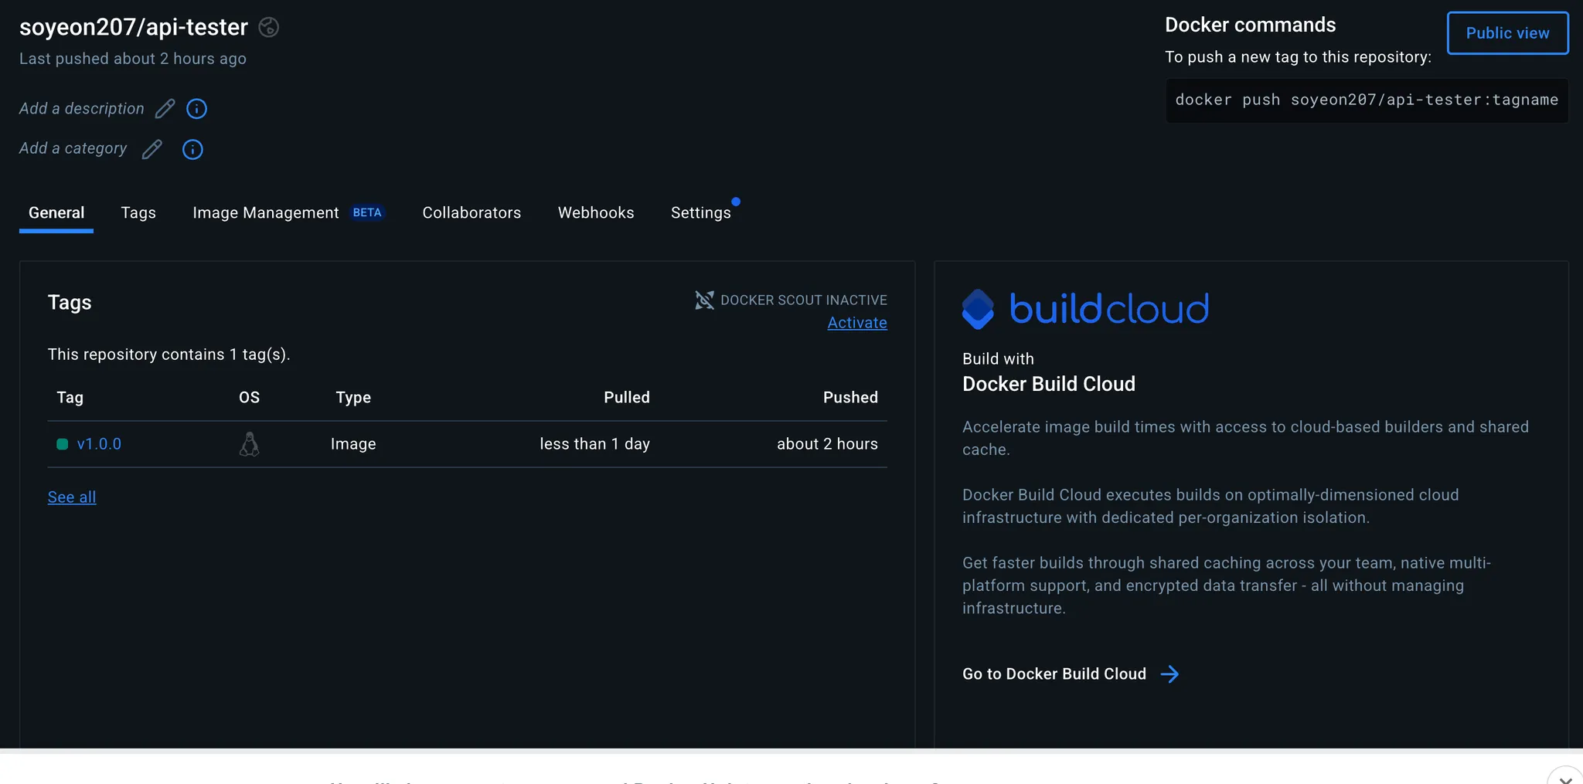The height and width of the screenshot is (784, 1583).
Task: Open the info icon next to Add a description
Action: [197, 109]
